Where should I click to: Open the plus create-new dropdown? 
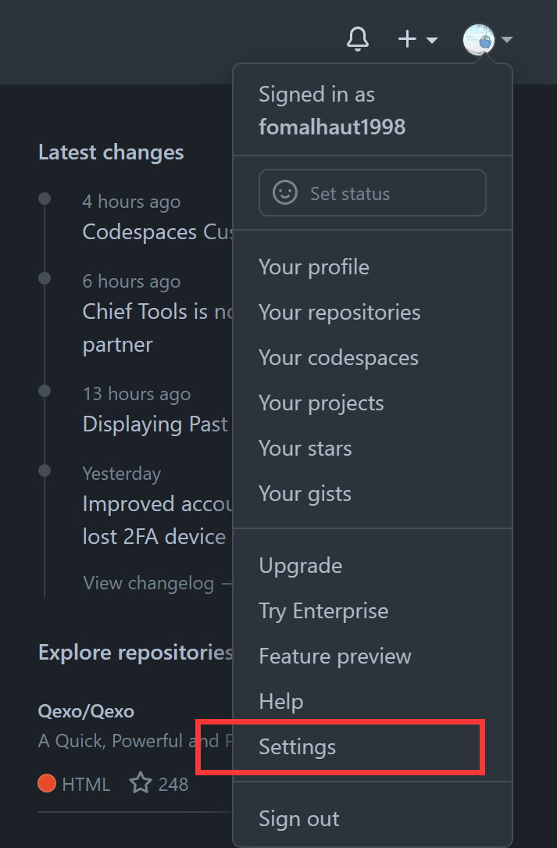(418, 39)
